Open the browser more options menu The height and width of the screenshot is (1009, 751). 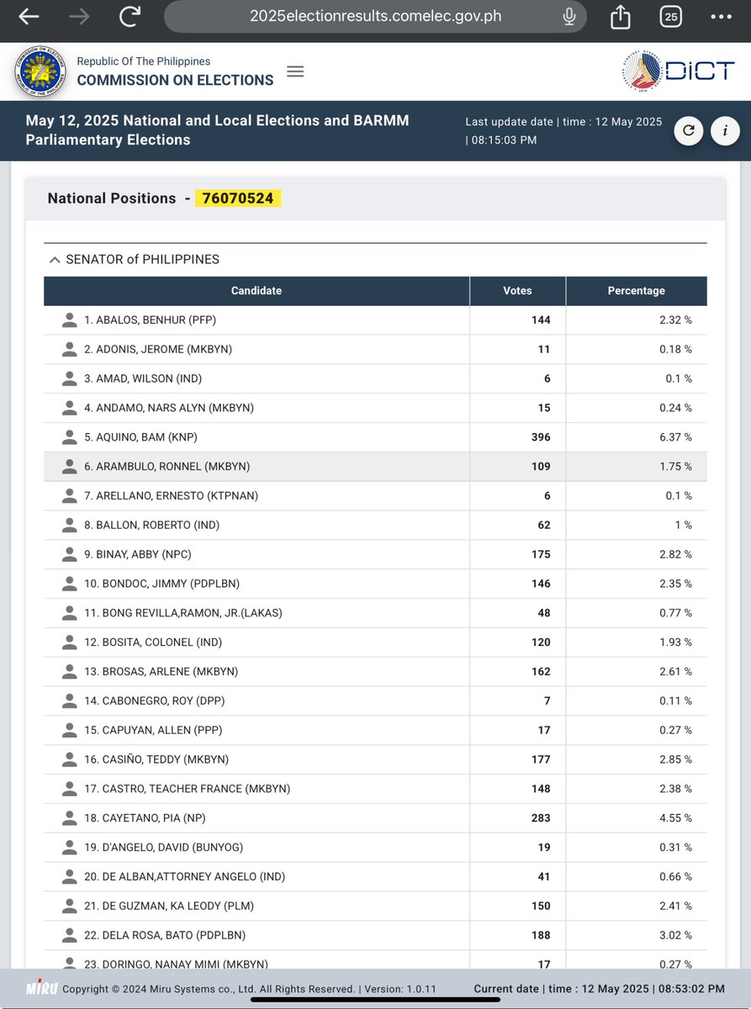tap(722, 16)
